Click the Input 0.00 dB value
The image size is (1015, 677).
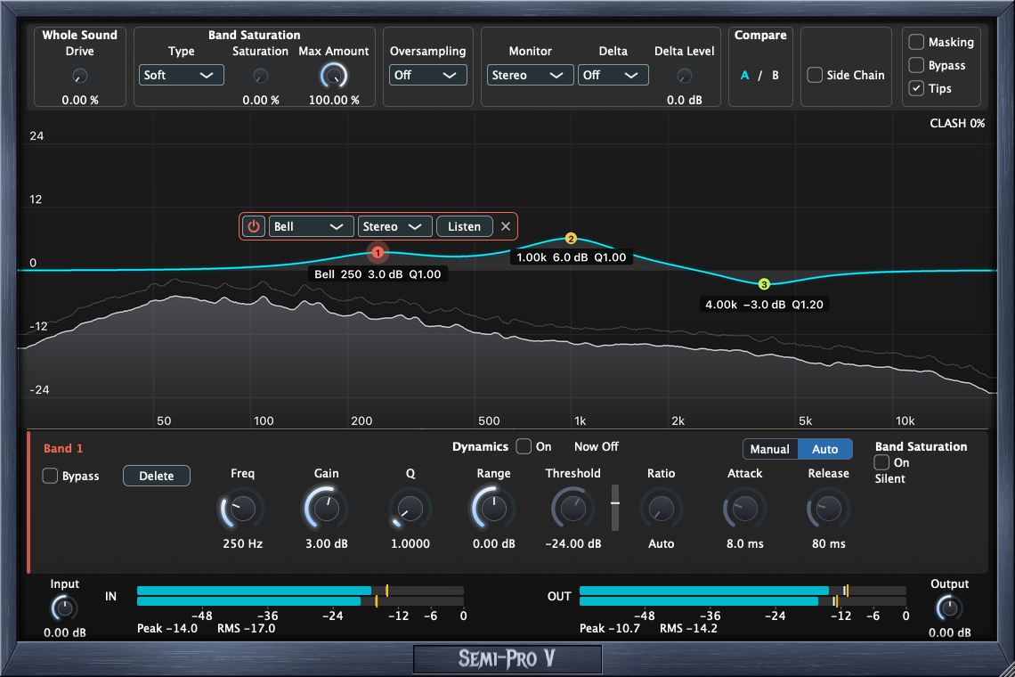[65, 633]
